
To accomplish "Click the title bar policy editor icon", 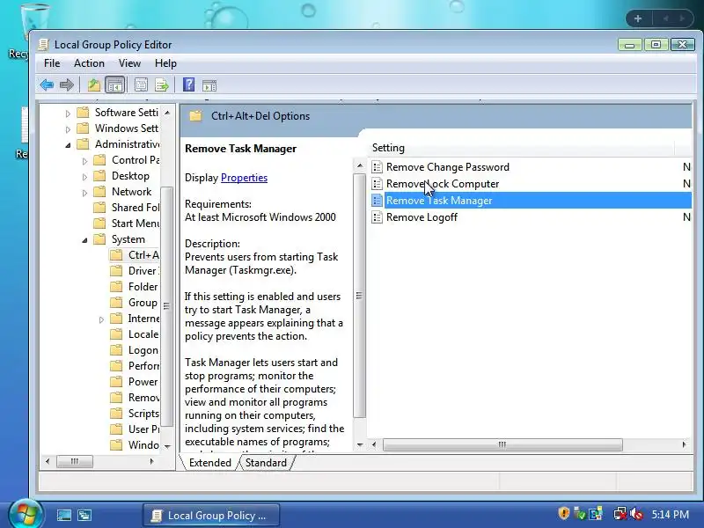I will coord(43,45).
